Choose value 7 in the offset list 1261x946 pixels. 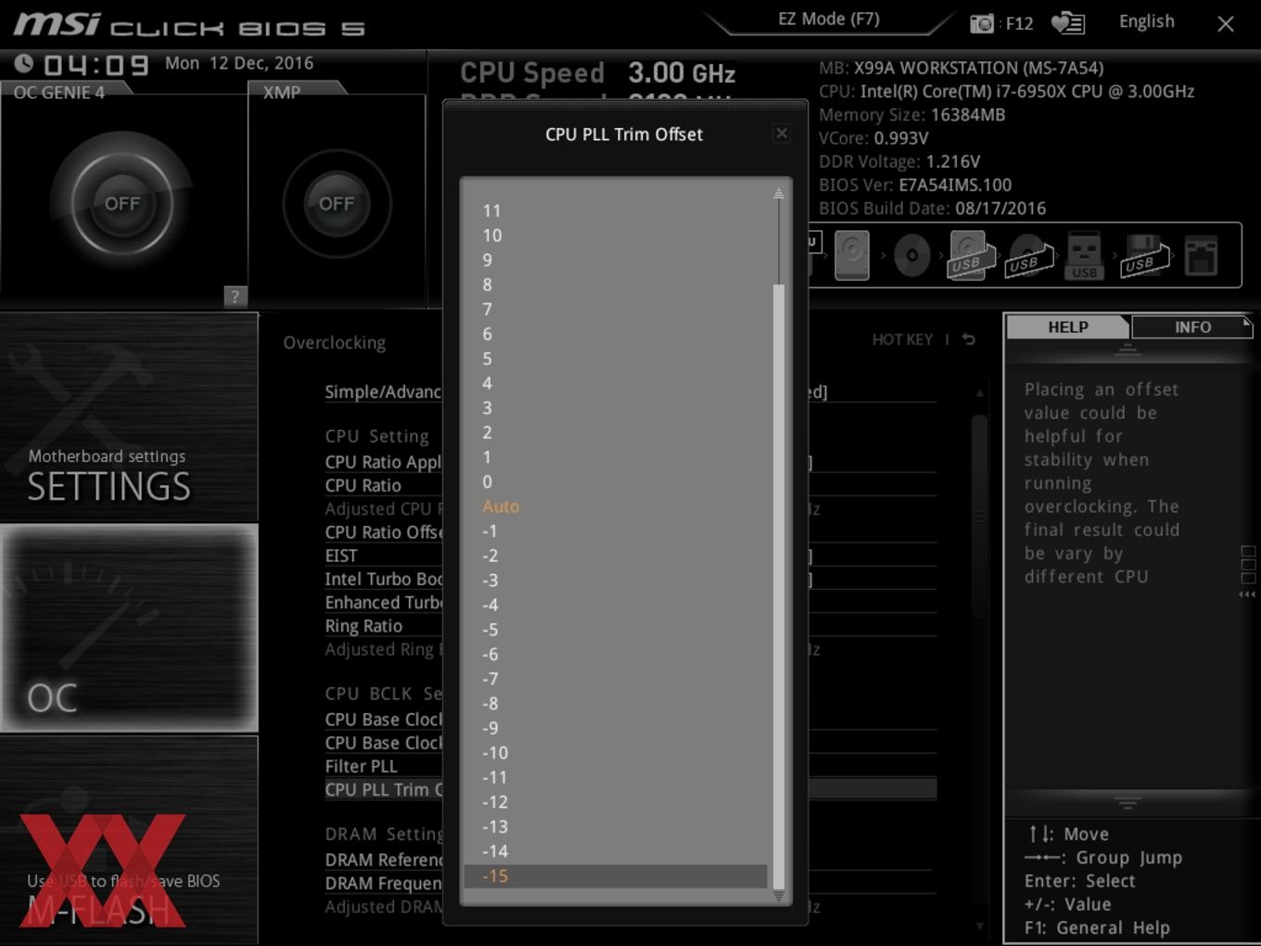pos(615,309)
